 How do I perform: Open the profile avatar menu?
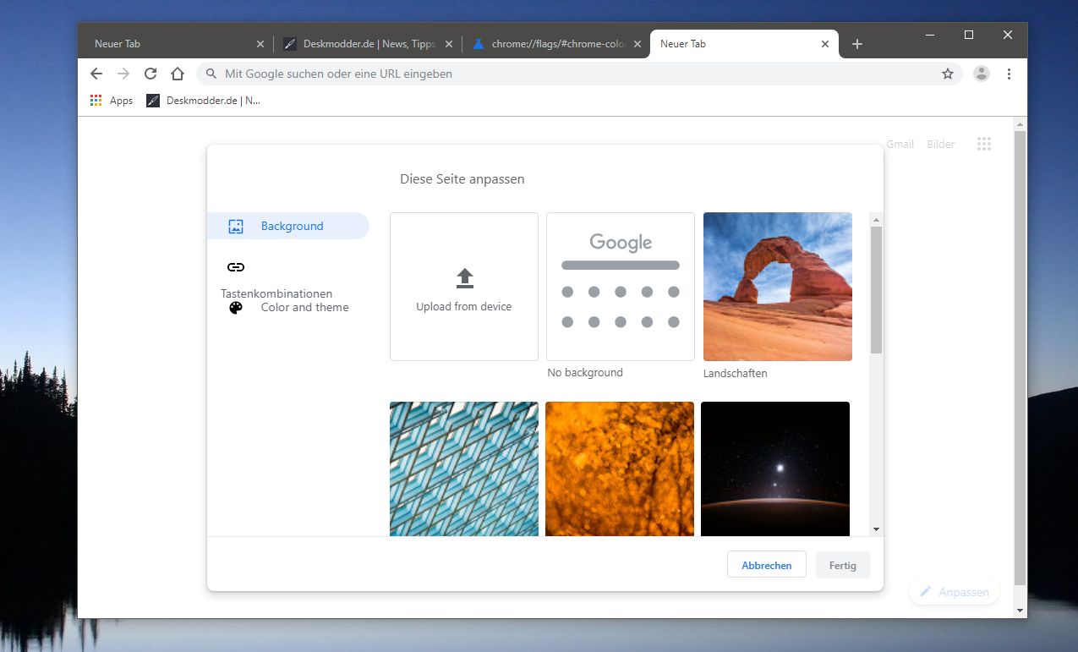coord(982,74)
